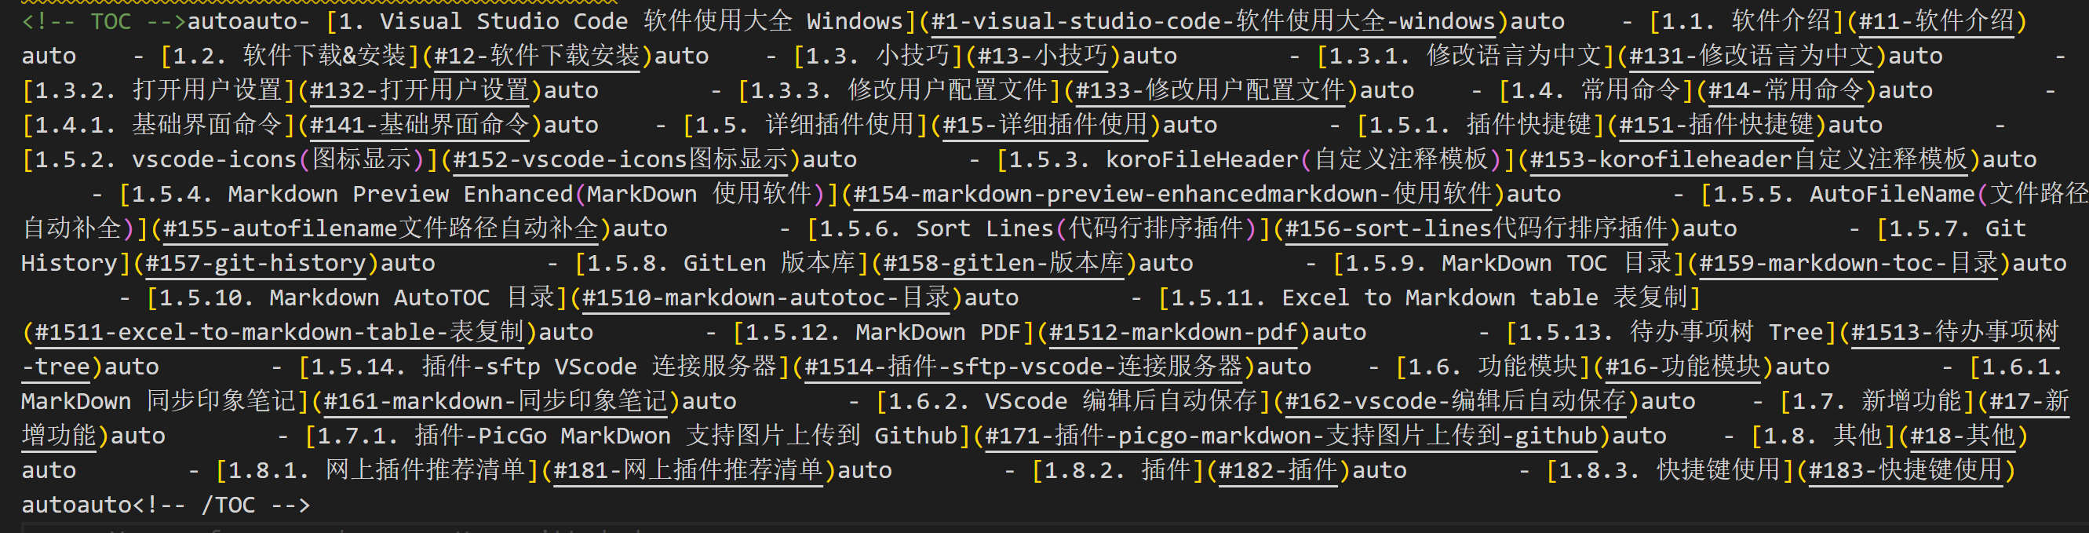Place cursor on '1. Visual Studio Code 软件使用大全 Windows' label
The width and height of the screenshot is (2089, 533).
[622, 21]
